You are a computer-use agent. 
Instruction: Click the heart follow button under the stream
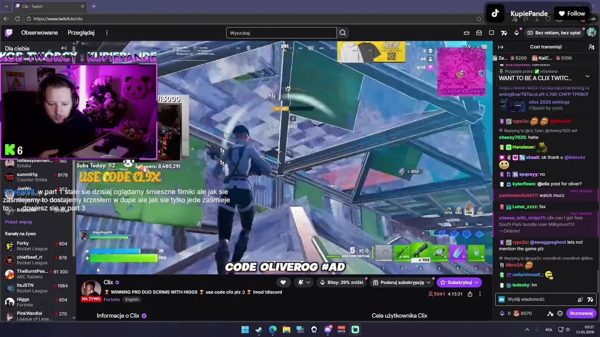click(x=283, y=282)
